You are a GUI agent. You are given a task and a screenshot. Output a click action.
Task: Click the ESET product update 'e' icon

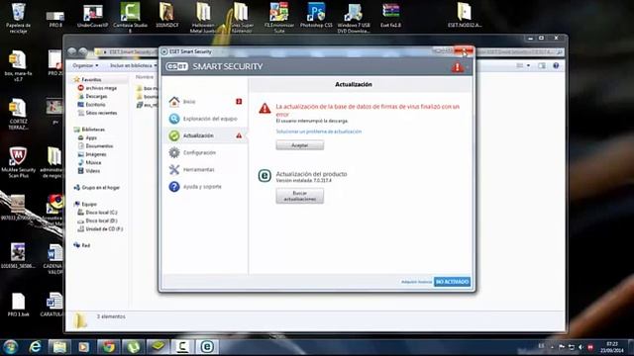264,176
